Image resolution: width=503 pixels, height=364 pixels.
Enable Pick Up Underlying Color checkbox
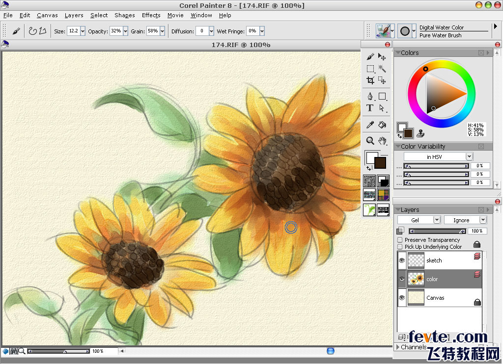(x=400, y=247)
